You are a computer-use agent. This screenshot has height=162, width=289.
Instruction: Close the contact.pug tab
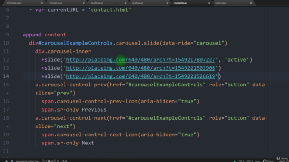point(209,3)
